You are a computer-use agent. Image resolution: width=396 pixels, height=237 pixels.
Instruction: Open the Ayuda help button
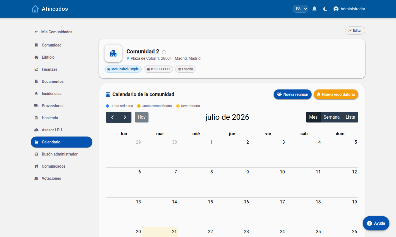(x=376, y=223)
